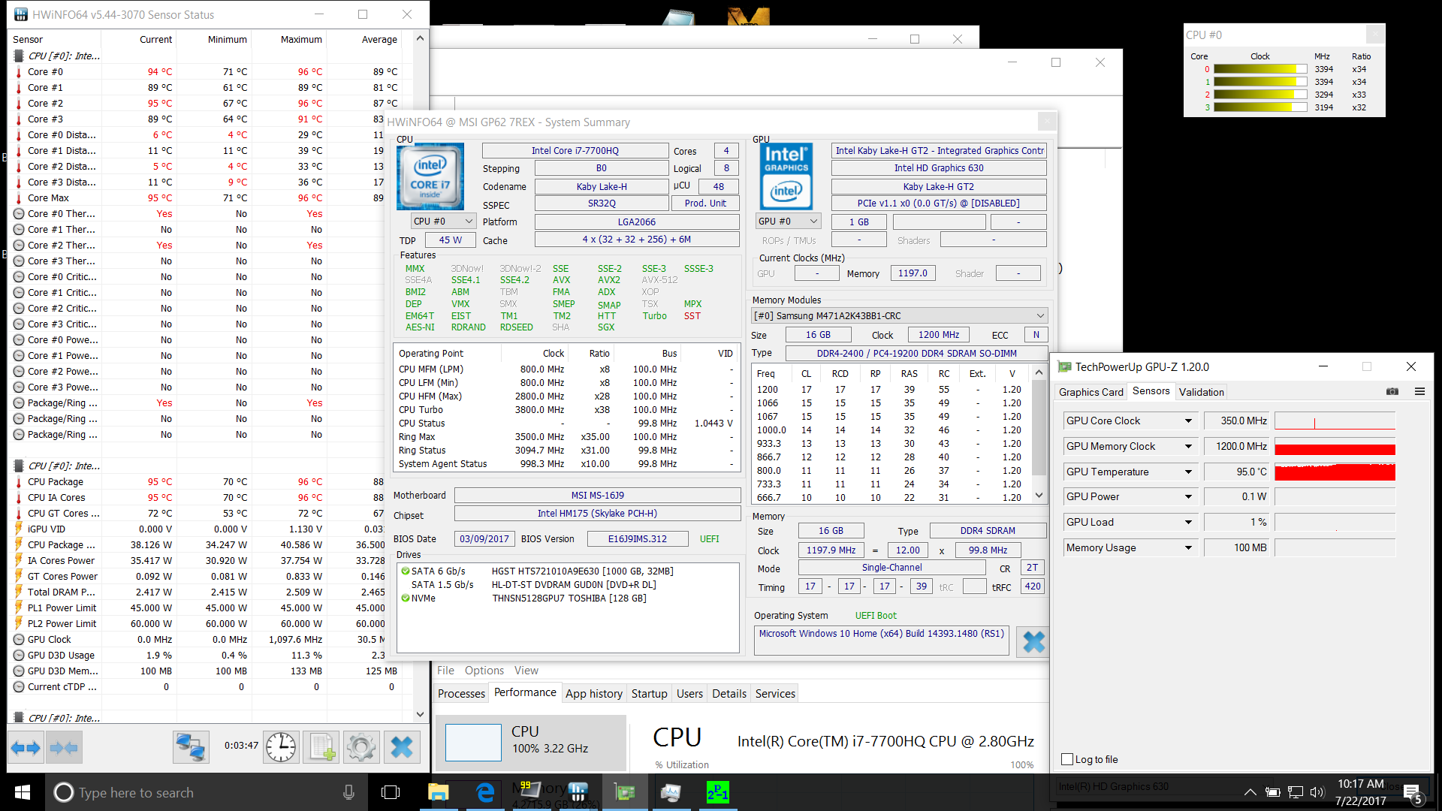Open HWiNFO sensor settings gear icon
1442x811 pixels.
pos(361,747)
